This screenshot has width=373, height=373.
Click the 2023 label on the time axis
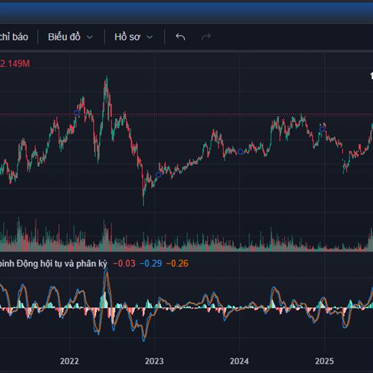pyautogui.click(x=154, y=361)
